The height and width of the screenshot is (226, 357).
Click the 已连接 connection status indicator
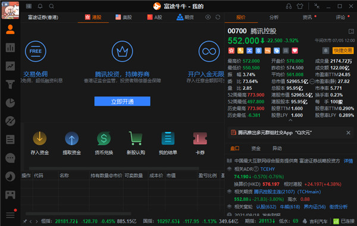344,221
